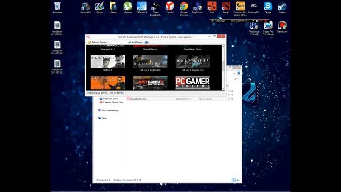Open the dropdown arrow on recording overlay
The height and width of the screenshot is (192, 341).
tap(253, 21)
